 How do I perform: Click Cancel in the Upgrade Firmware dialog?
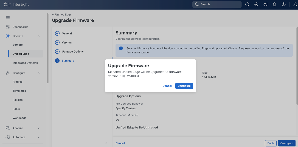[x=167, y=86]
